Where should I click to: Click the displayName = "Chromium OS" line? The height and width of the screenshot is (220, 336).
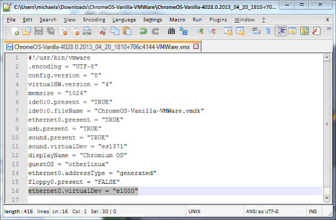(78, 155)
